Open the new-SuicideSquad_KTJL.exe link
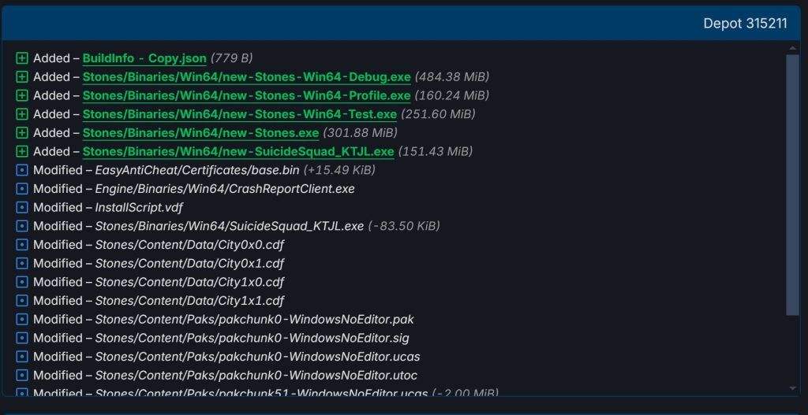This screenshot has width=808, height=415. click(x=238, y=151)
